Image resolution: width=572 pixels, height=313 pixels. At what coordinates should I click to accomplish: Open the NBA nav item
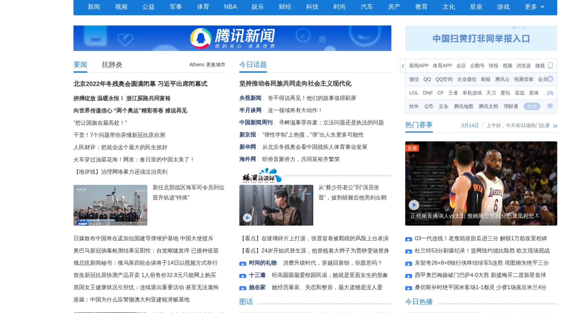point(230,7)
